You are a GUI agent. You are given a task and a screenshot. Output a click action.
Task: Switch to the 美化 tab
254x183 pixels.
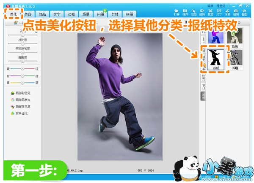tap(13, 14)
